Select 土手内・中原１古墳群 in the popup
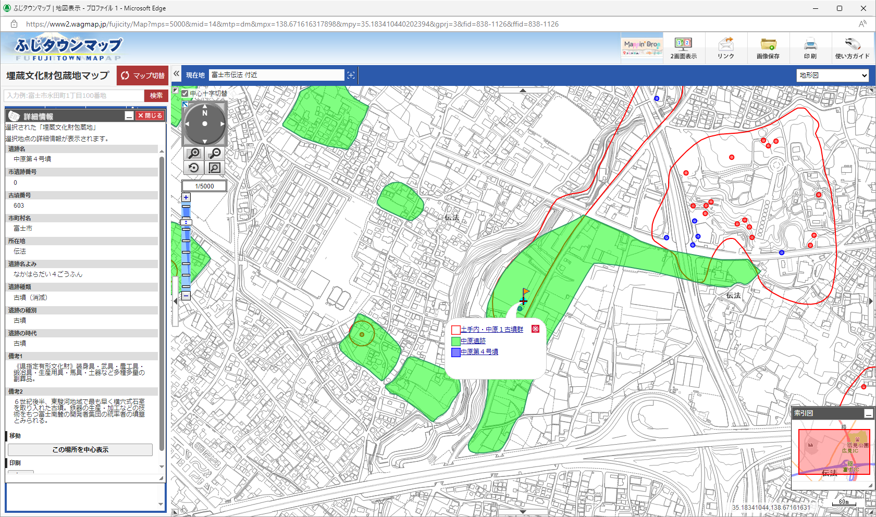 [x=491, y=330]
